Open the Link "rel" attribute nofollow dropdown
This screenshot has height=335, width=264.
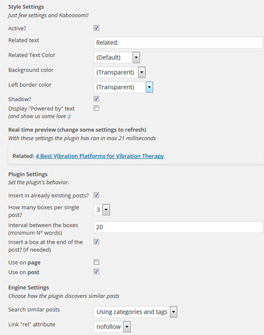(127, 327)
